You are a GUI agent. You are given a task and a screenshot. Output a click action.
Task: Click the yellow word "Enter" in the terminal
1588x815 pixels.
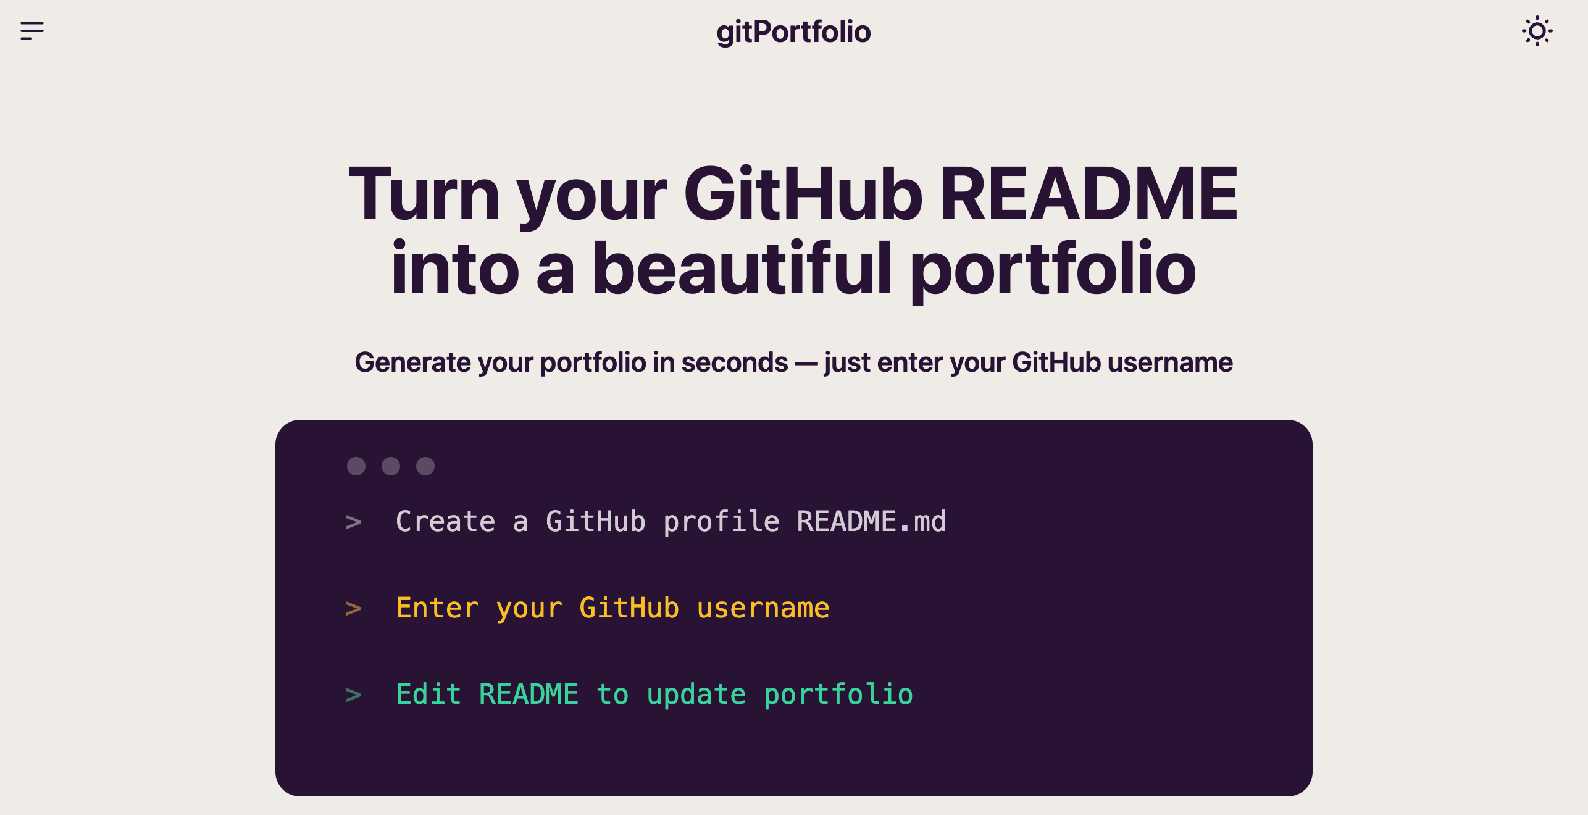tap(437, 608)
